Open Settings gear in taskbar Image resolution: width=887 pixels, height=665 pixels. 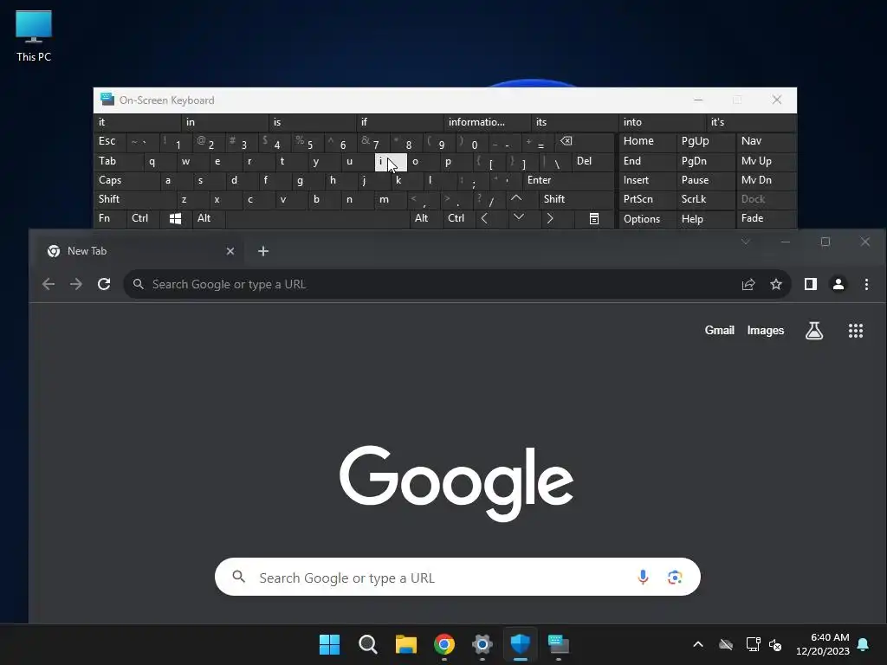482,644
